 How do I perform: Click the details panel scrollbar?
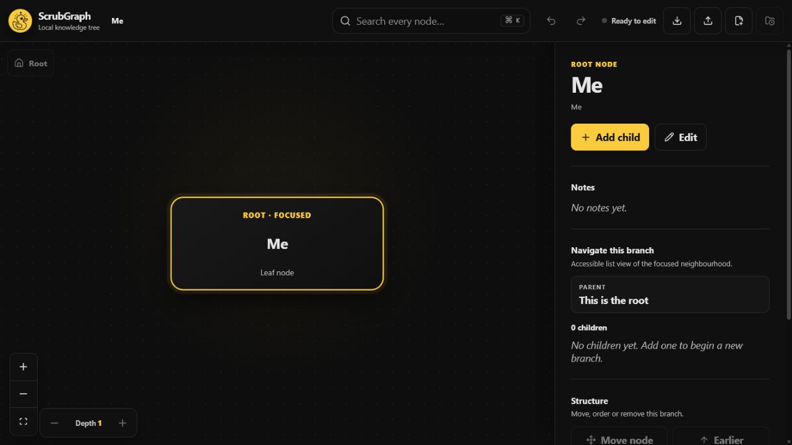tap(789, 185)
